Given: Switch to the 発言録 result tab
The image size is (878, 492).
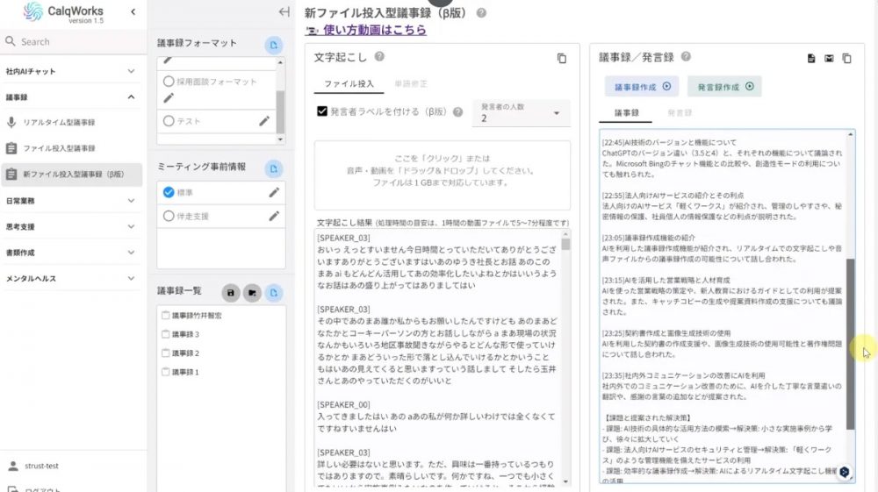Looking at the screenshot, I should pyautogui.click(x=680, y=113).
